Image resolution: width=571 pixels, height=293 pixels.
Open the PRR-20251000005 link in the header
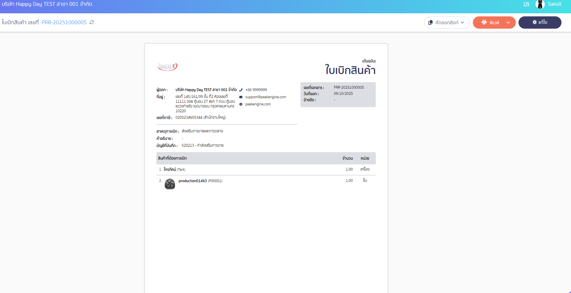64,23
